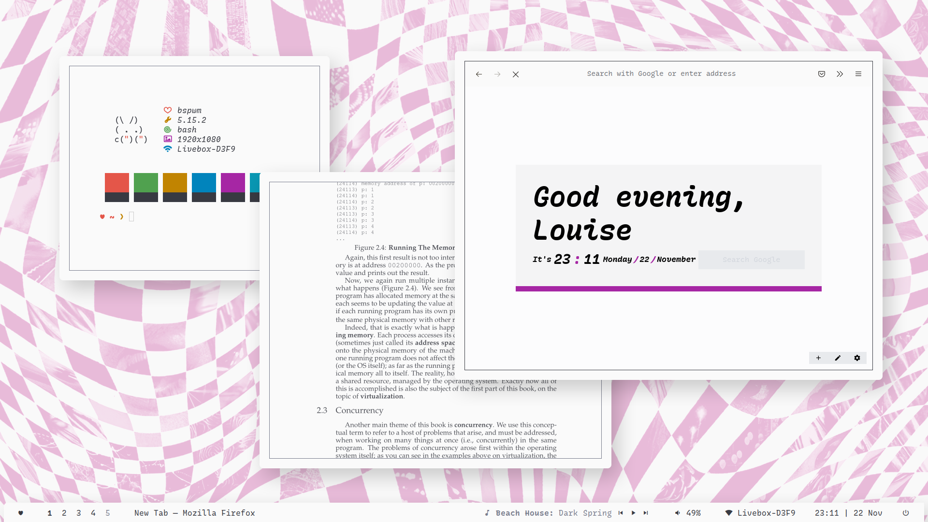Viewport: 928px width, 522px height.
Task: Click the Search Google box on start page
Action: pyautogui.click(x=751, y=260)
